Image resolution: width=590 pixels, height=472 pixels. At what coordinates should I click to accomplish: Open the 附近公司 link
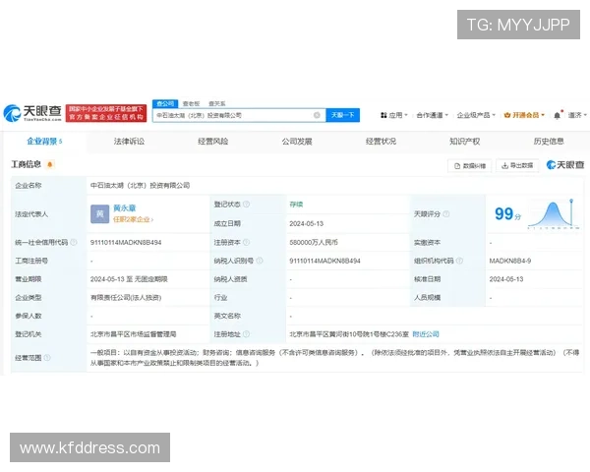pyautogui.click(x=426, y=334)
